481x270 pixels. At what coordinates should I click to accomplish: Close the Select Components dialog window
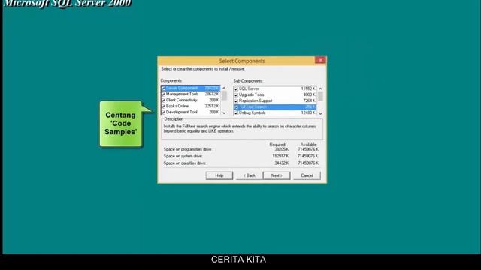320,60
